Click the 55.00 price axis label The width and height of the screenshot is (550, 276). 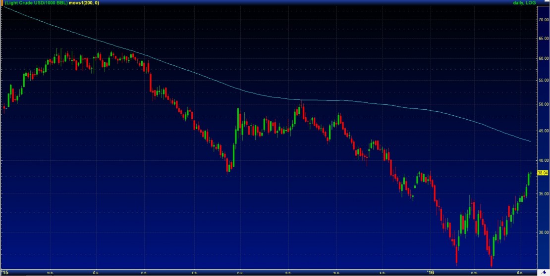click(x=543, y=80)
